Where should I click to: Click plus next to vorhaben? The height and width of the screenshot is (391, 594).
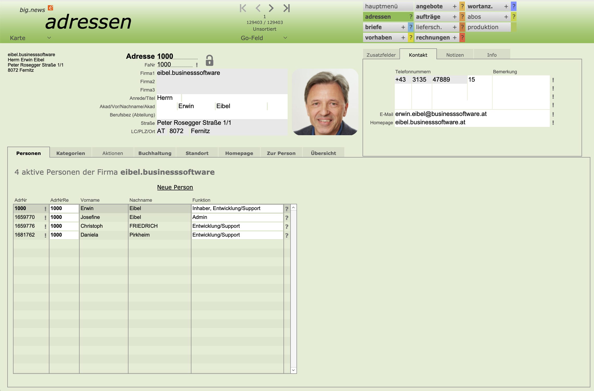coord(403,37)
